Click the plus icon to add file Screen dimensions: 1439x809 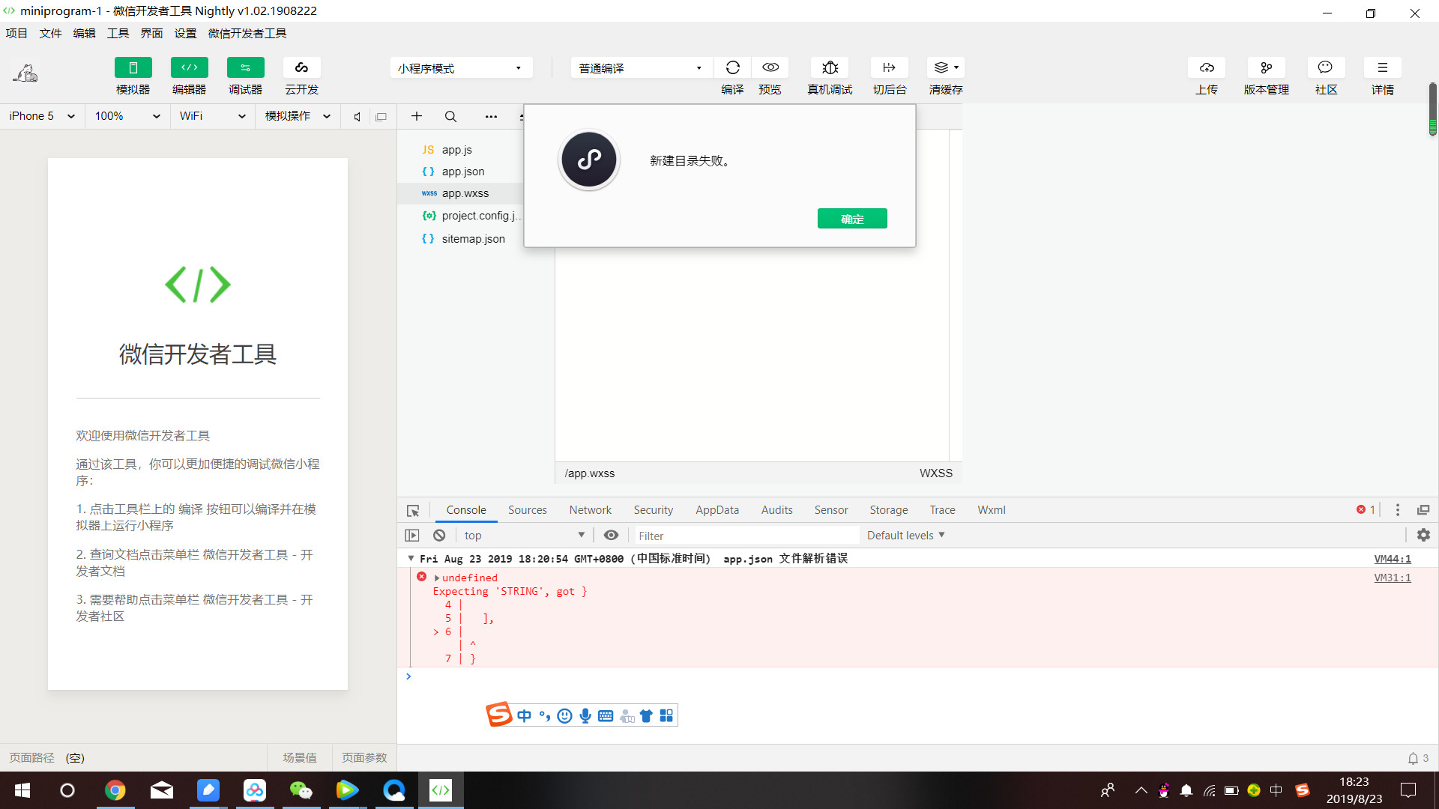[x=417, y=116]
